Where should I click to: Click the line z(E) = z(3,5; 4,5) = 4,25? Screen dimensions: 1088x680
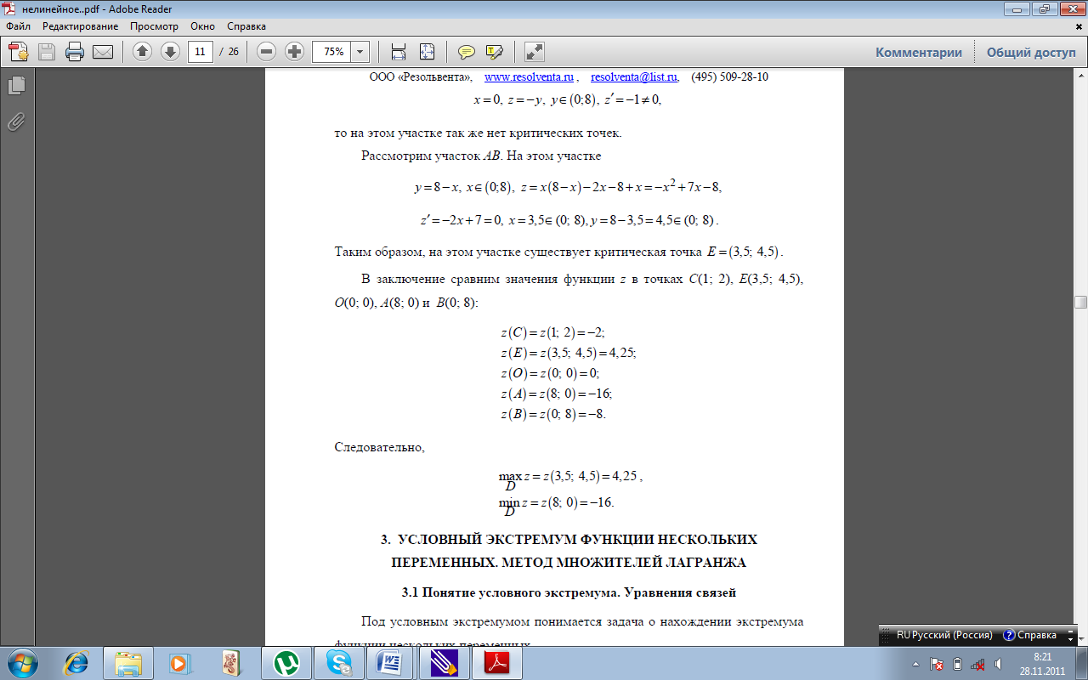[569, 352]
